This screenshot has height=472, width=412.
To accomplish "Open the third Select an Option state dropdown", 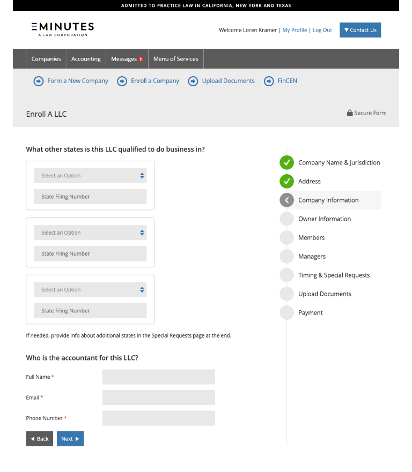I will pyautogui.click(x=90, y=289).
